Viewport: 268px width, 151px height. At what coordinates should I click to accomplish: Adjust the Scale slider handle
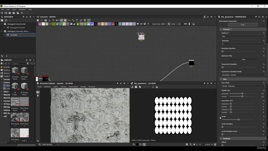point(239,120)
